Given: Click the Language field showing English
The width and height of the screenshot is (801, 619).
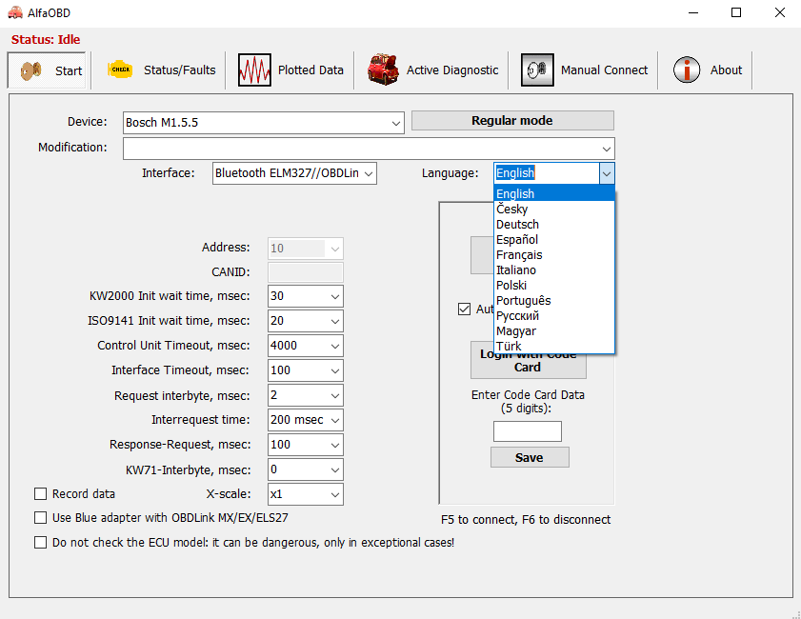Looking at the screenshot, I should point(547,173).
